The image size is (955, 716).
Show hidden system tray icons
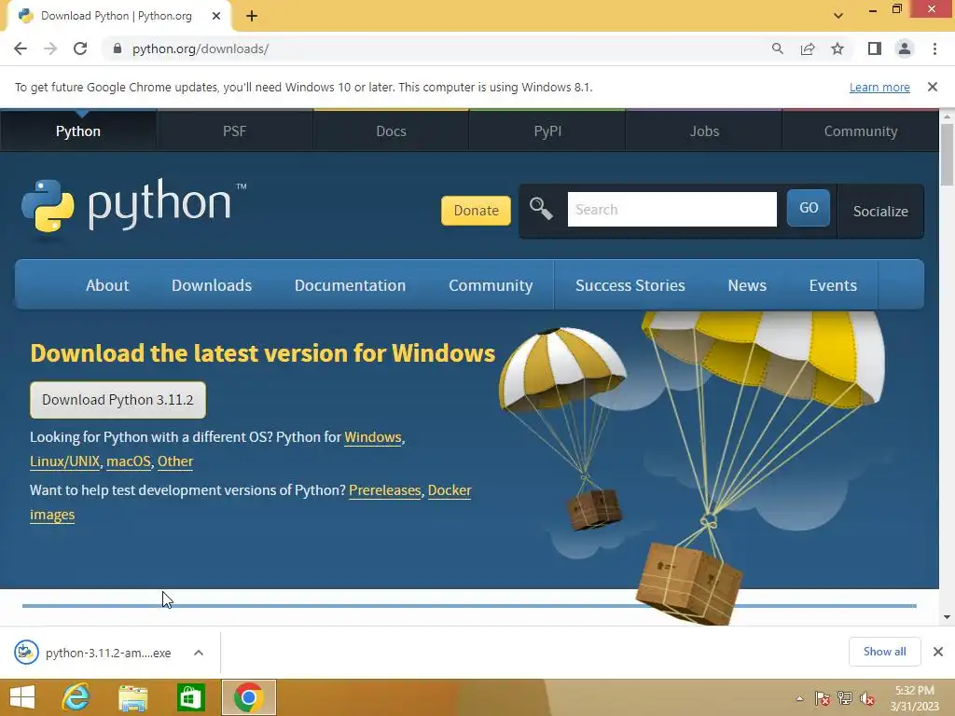[799, 699]
